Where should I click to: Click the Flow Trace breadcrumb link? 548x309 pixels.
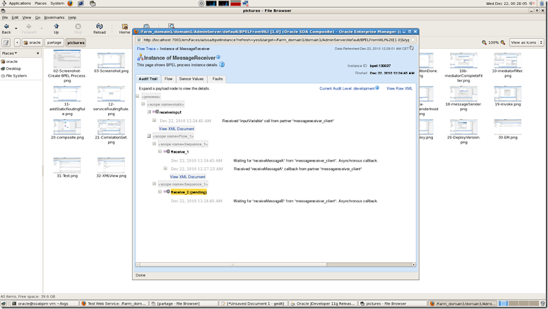click(146, 49)
